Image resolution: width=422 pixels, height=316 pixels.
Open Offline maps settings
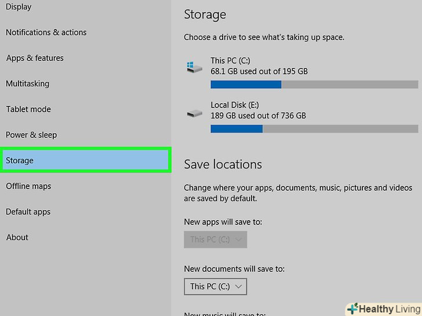28,186
